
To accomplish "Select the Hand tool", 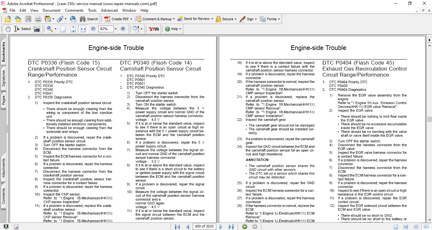I will coord(8,29).
